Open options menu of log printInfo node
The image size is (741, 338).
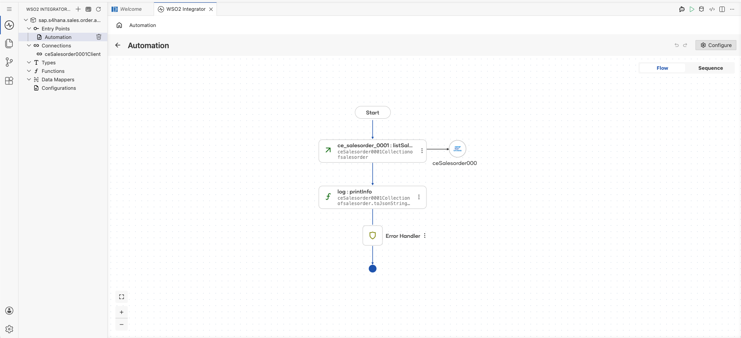[419, 197]
